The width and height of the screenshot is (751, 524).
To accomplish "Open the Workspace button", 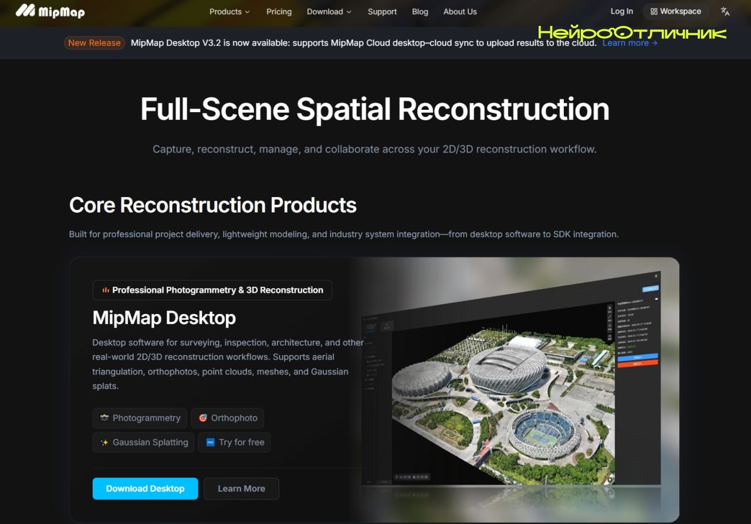I will (676, 11).
